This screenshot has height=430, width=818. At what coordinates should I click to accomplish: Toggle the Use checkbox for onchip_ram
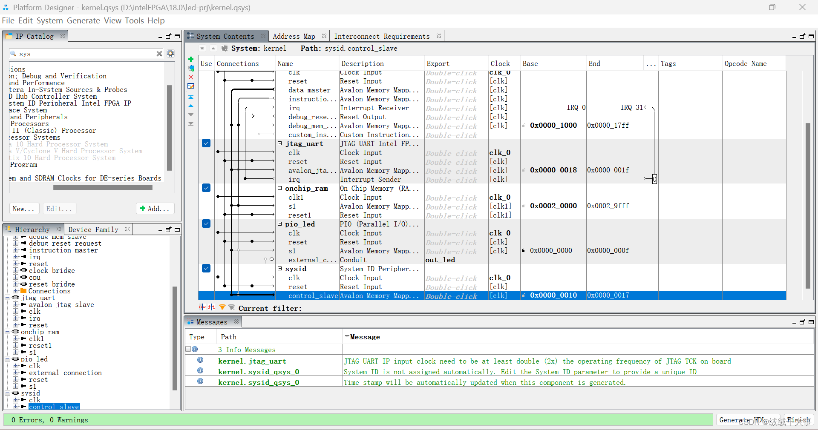point(206,188)
